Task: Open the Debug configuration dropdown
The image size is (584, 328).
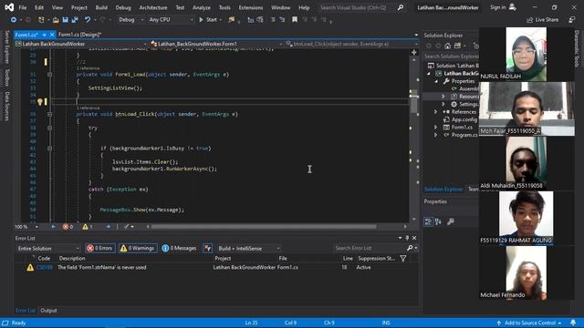Action: coord(131,20)
